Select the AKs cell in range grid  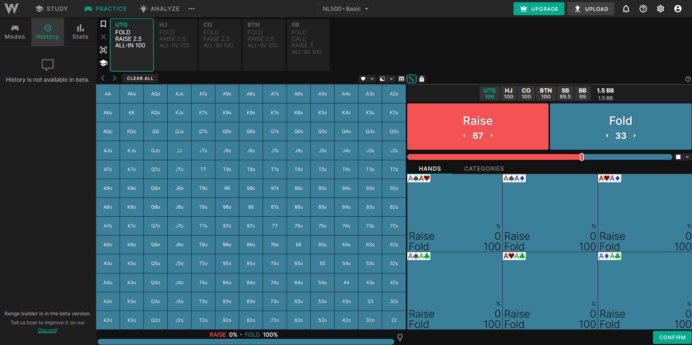(132, 94)
